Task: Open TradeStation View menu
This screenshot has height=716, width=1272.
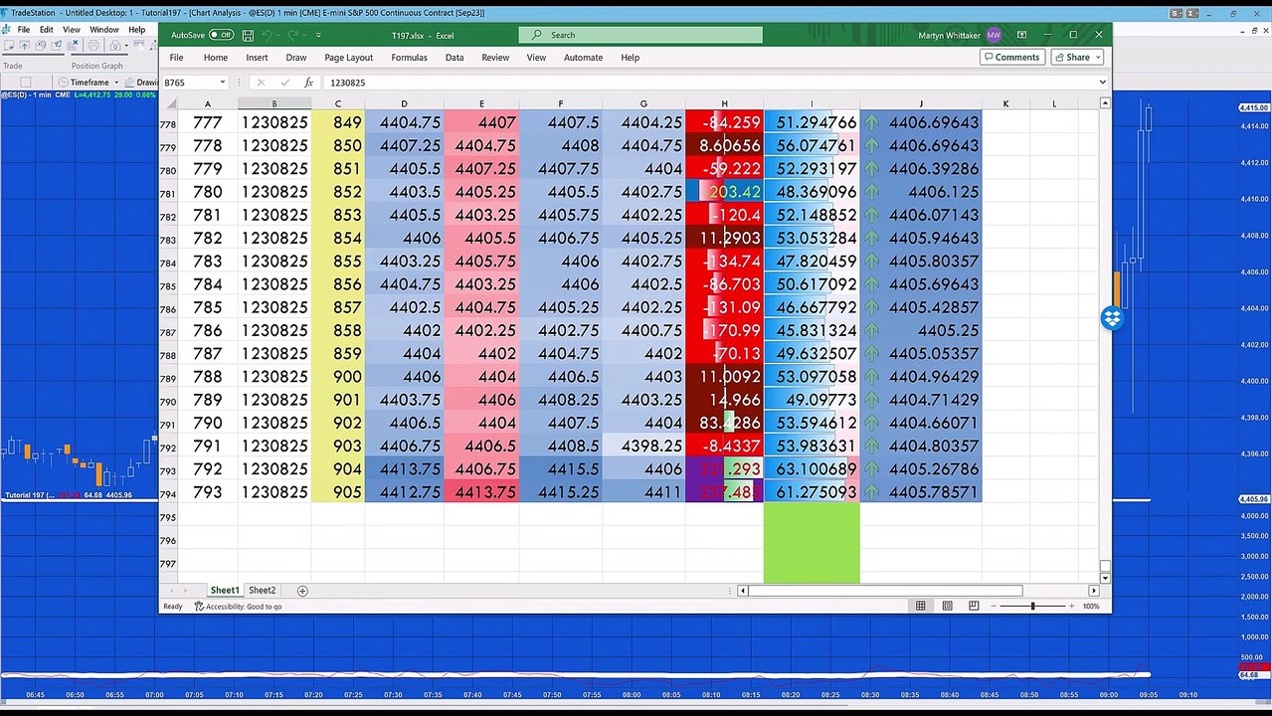Action: coord(72,30)
